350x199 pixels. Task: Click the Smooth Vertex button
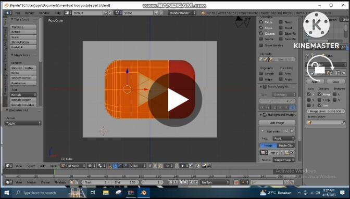(23, 78)
